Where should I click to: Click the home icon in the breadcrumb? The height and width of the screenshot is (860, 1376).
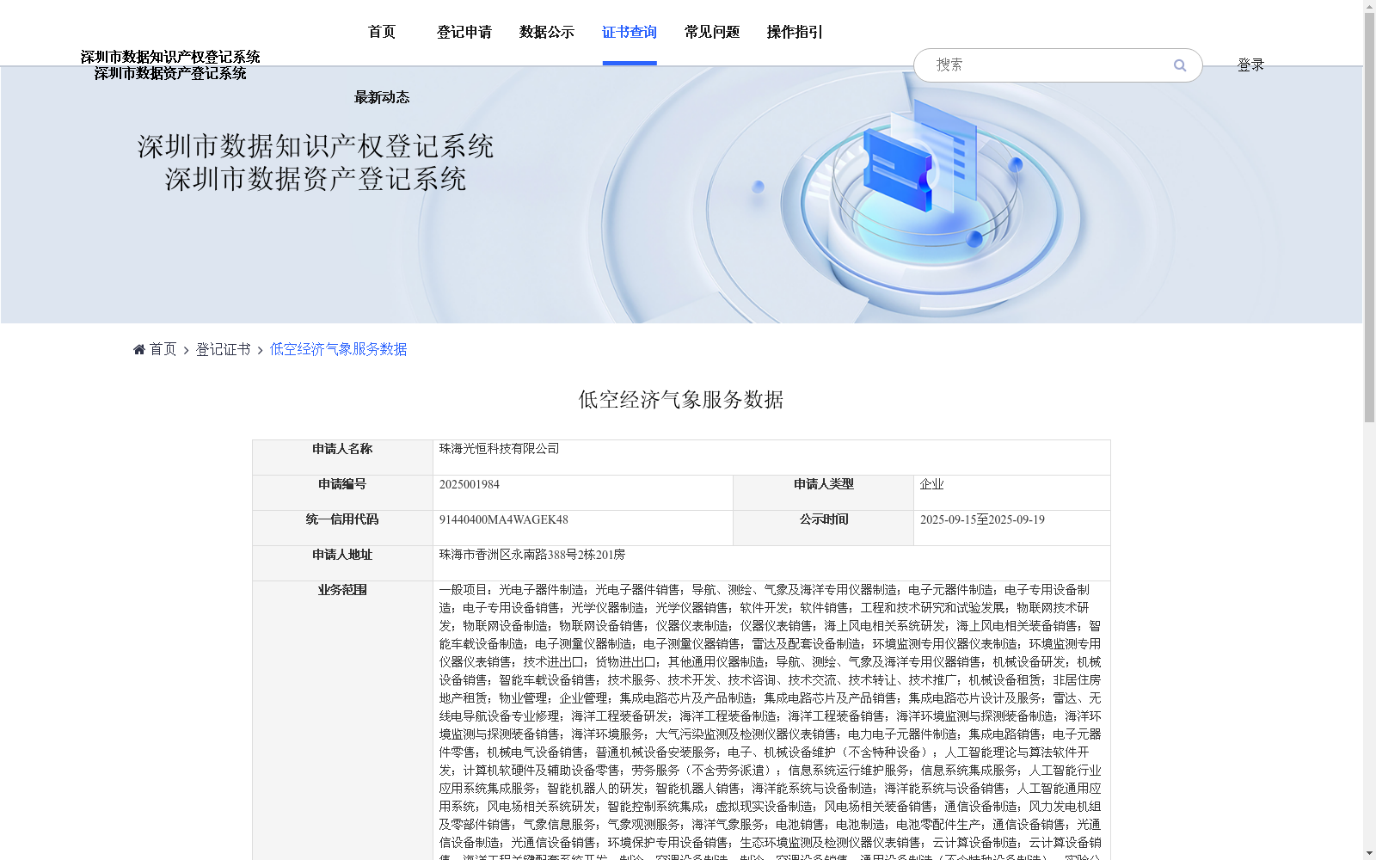click(138, 348)
